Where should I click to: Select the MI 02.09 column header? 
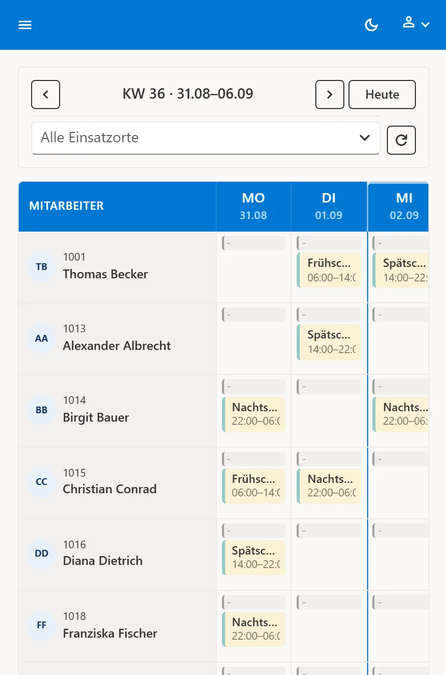[x=398, y=206]
